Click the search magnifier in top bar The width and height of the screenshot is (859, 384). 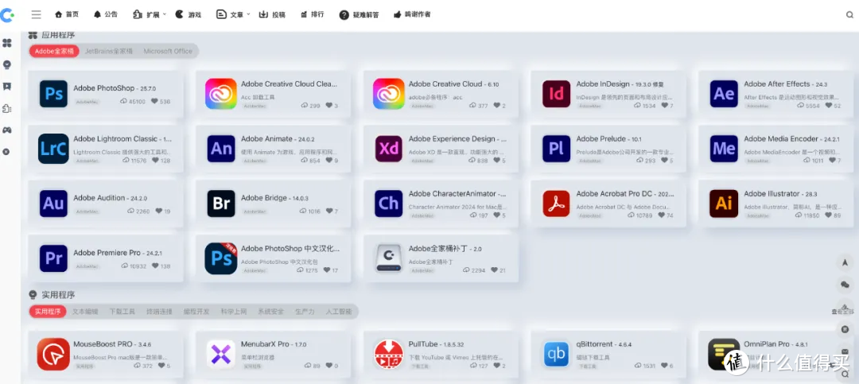coord(849,15)
